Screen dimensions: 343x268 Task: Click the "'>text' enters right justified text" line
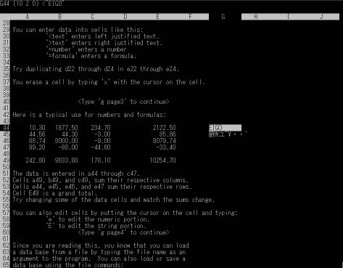pyautogui.click(x=104, y=43)
